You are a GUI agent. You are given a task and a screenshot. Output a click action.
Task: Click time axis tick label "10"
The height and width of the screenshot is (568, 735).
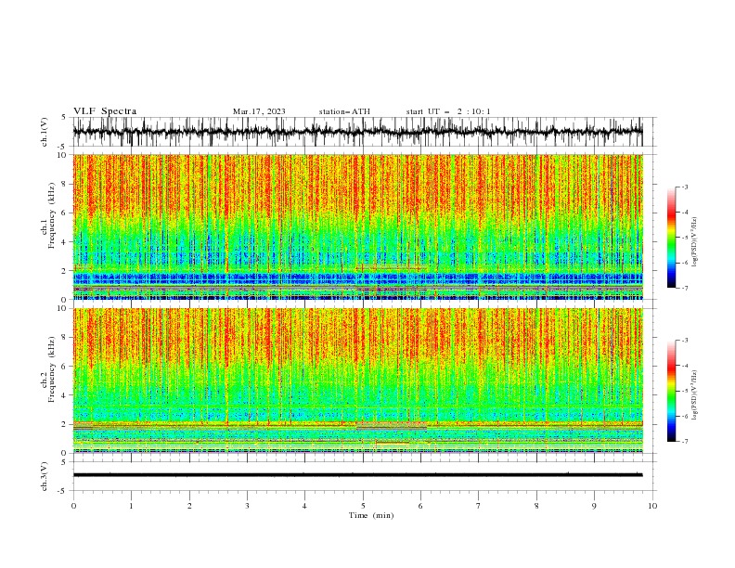652,506
